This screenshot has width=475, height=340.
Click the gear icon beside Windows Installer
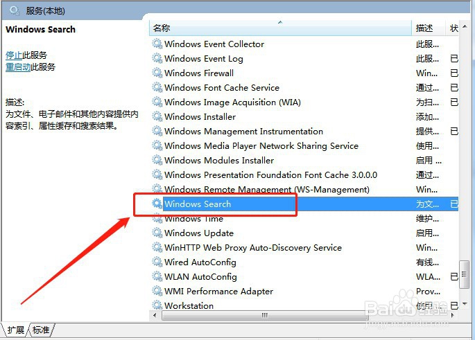point(157,116)
